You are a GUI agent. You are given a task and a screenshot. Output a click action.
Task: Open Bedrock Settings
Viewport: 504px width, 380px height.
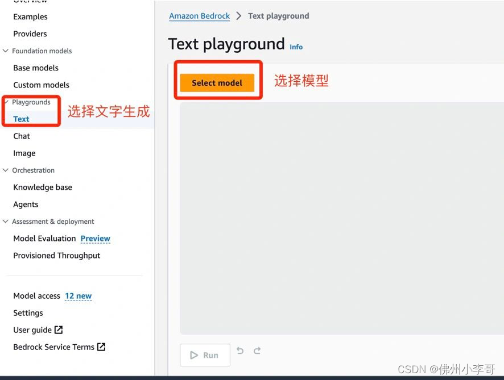coord(28,313)
